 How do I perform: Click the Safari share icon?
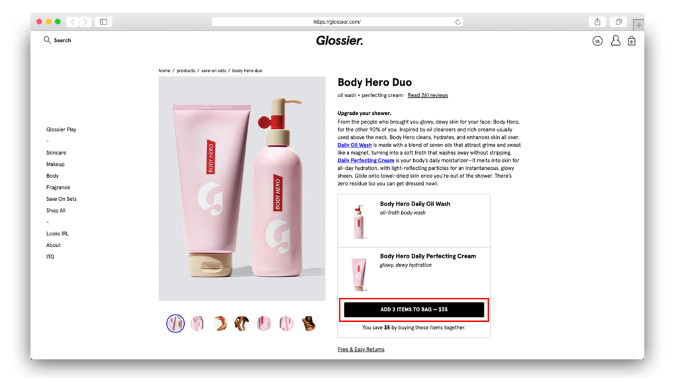click(x=597, y=22)
